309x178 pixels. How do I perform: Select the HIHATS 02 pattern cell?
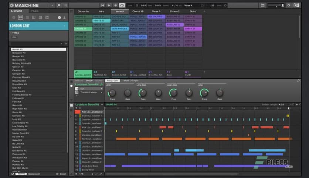[x=101, y=21]
